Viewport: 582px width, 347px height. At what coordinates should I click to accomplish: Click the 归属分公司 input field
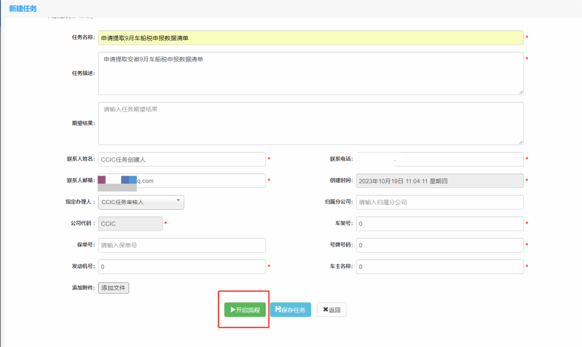coord(439,202)
